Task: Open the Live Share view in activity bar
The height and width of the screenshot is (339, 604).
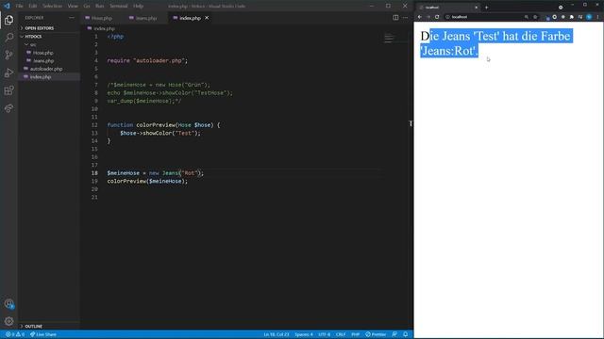Action: pos(8,108)
